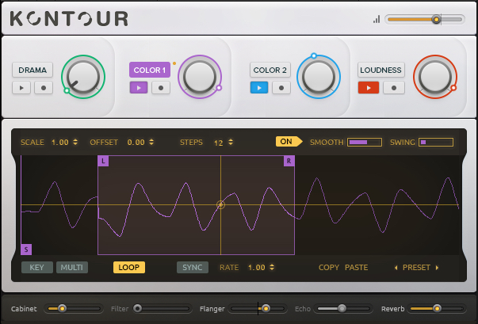Click the S start marker
This screenshot has width=478, height=324.
(26, 250)
